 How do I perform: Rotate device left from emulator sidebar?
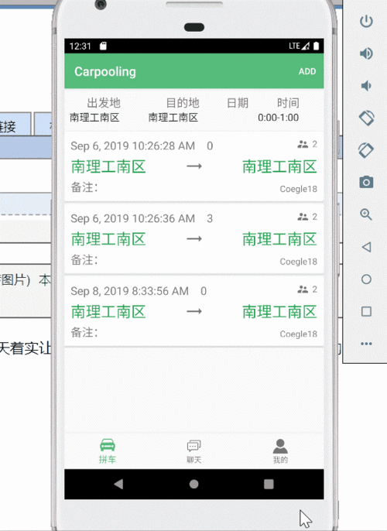(366, 118)
